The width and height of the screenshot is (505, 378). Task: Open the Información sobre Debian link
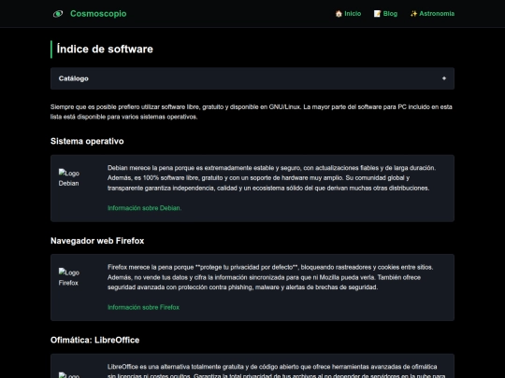point(144,208)
